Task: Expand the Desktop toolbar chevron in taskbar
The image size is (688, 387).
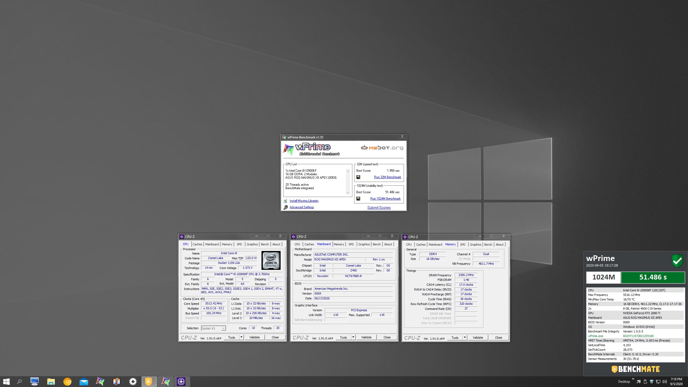Action: [633, 379]
